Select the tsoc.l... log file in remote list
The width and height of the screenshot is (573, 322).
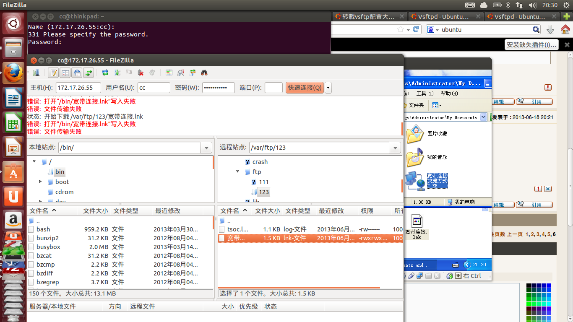(x=310, y=229)
